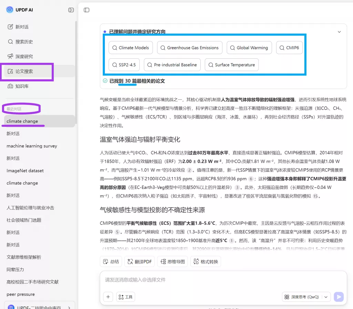Collapse the 已理解问题并确定研究方向 card chevron
Viewport: 353px width, 309px height.
pyautogui.click(x=339, y=31)
